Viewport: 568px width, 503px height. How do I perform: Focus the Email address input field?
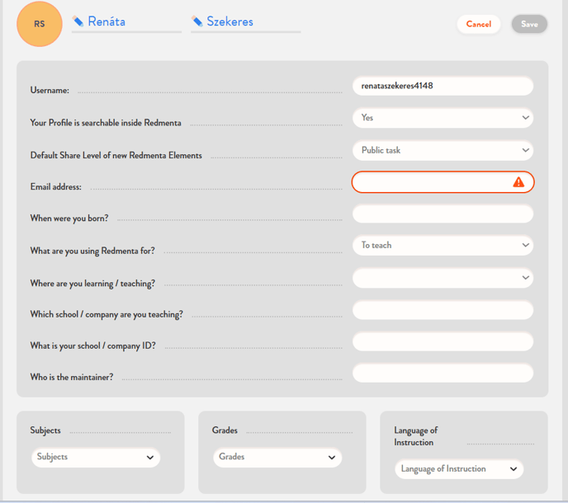429,182
